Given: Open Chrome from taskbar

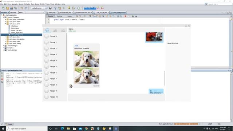Looking at the screenshot, I should coord(86,128).
